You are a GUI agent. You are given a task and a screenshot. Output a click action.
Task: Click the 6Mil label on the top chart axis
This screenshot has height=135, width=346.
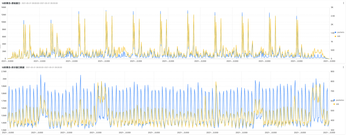pyautogui.click(x=4, y=36)
